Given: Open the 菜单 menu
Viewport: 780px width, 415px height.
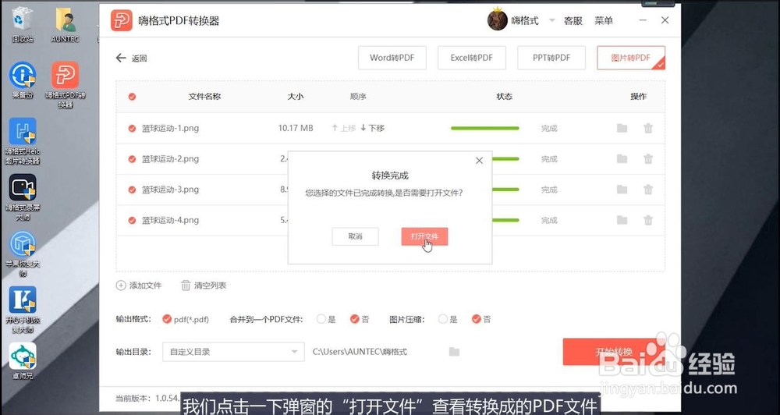Looking at the screenshot, I should [604, 21].
